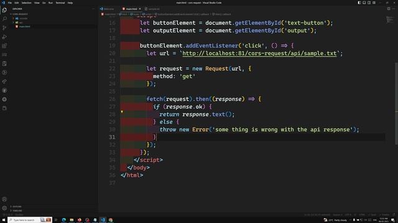Click the Windows taskbar search box

click(x=30, y=220)
